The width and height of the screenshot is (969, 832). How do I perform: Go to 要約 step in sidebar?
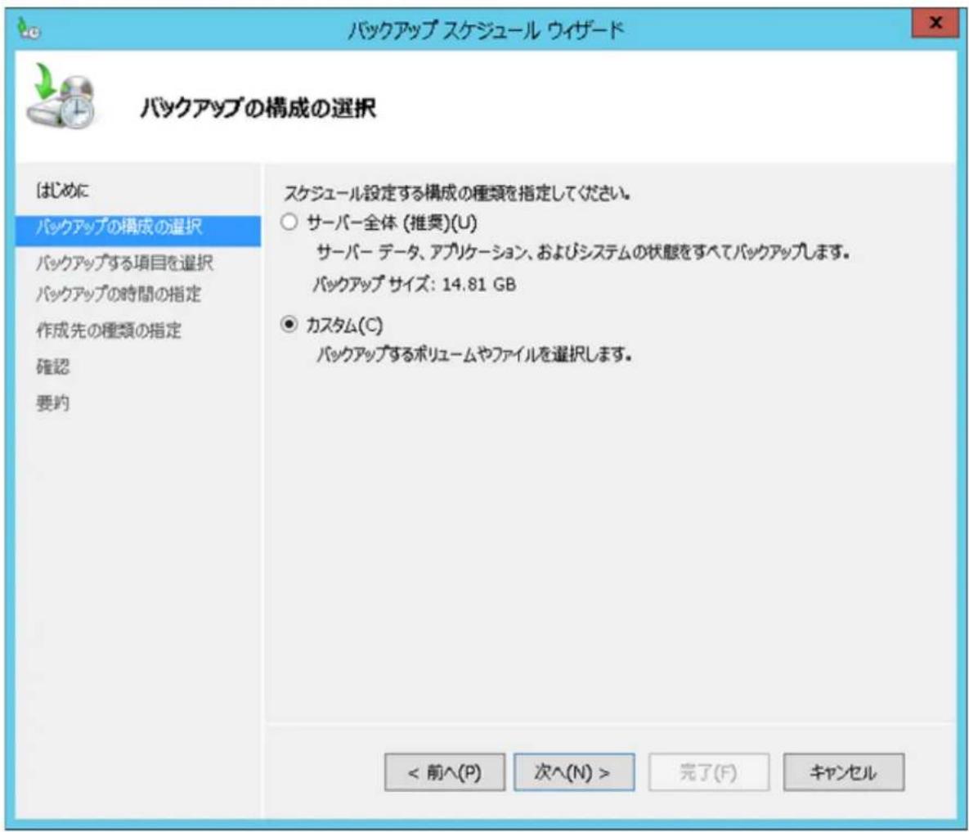tap(52, 403)
